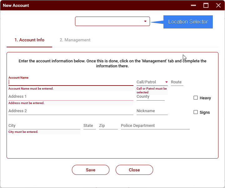Select the Address 2 input

(x=71, y=111)
